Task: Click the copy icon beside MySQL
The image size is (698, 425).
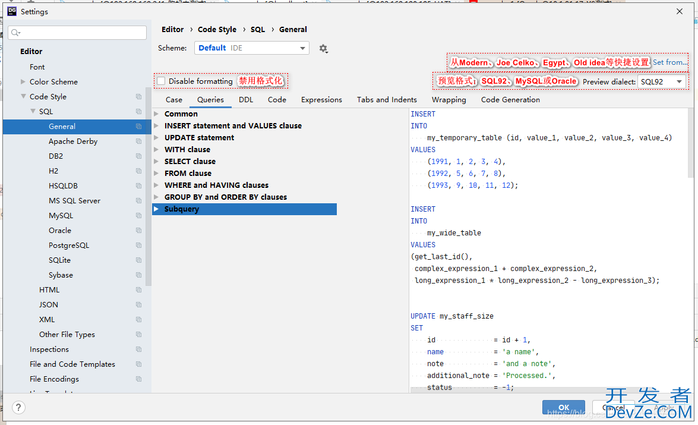Action: 138,216
